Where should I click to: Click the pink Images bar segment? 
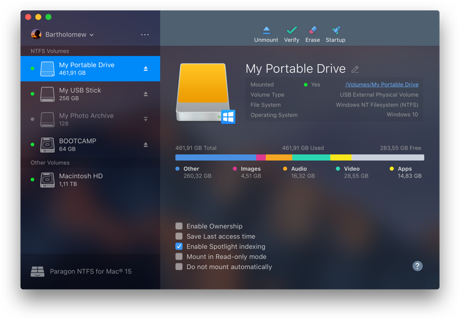(261, 157)
